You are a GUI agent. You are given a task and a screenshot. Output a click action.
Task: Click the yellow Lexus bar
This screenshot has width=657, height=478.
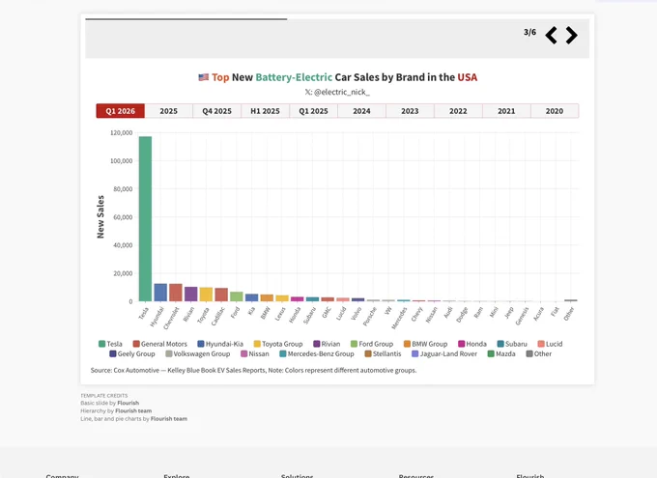[x=282, y=298]
